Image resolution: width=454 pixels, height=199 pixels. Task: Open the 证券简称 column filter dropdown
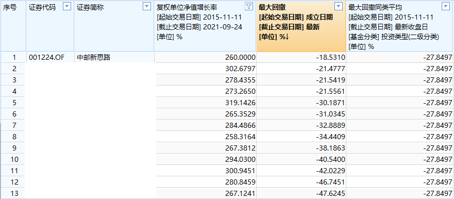(x=147, y=6)
